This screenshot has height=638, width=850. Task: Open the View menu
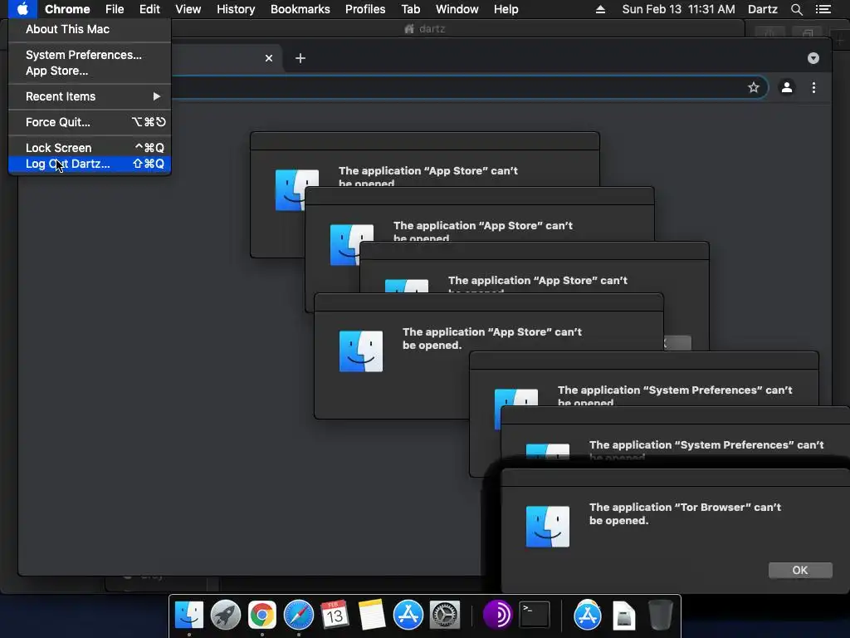188,9
